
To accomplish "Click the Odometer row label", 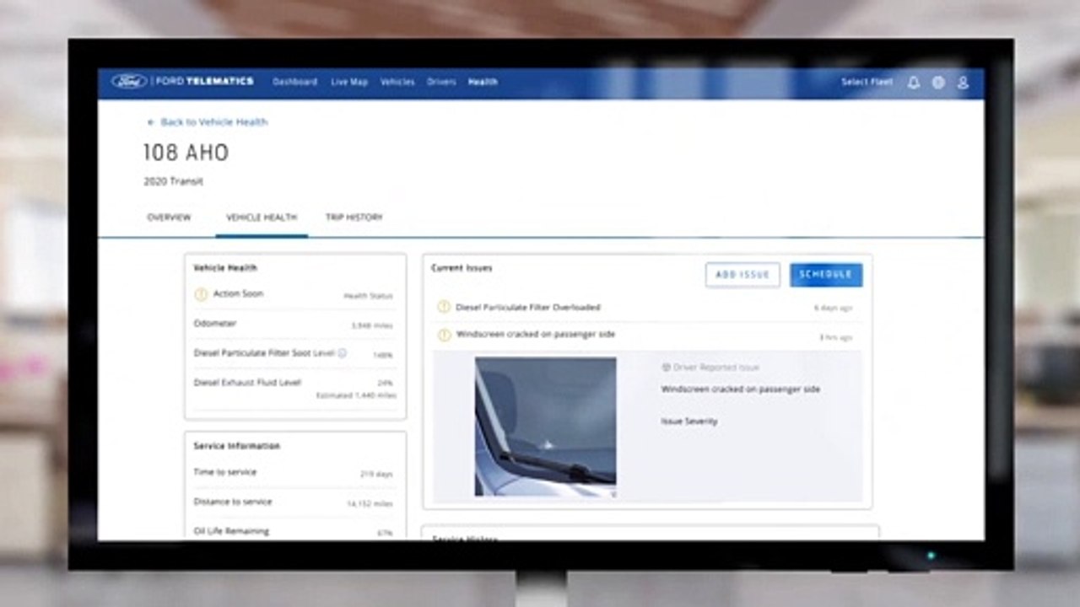I will tap(215, 324).
